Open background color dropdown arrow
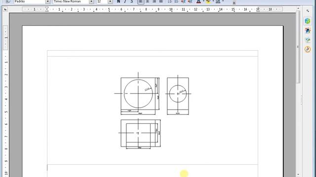 tap(223, 1)
